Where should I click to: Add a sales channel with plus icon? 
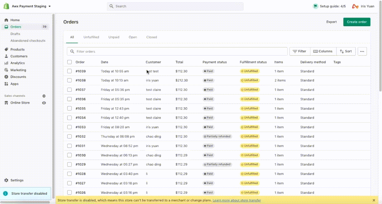(x=44, y=96)
